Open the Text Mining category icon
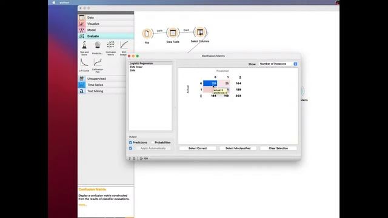Image resolution: width=388 pixels, height=218 pixels. (x=82, y=91)
